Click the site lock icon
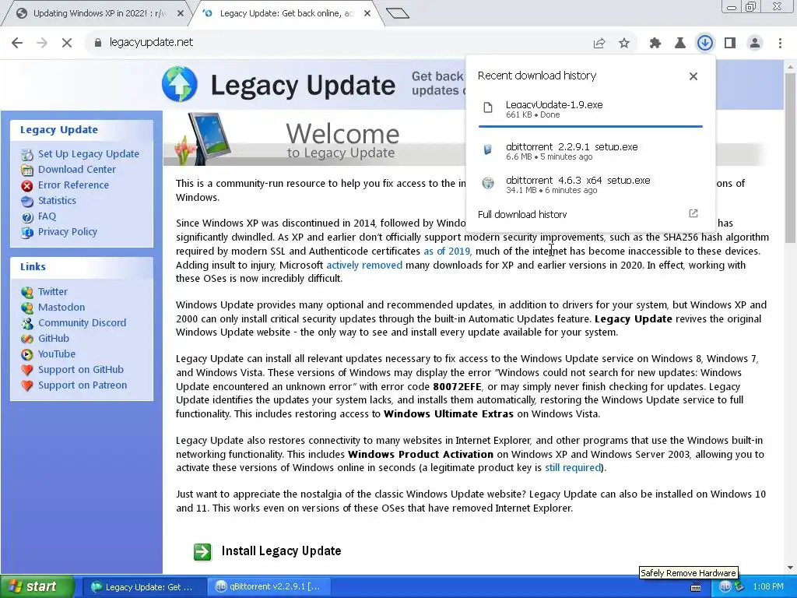The height and width of the screenshot is (598, 797). pyautogui.click(x=97, y=43)
